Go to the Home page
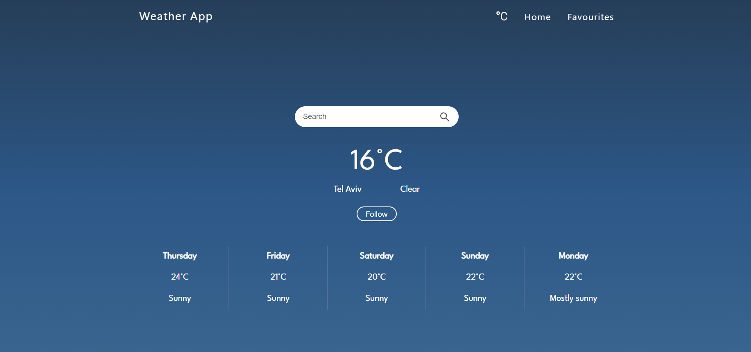This screenshot has width=751, height=352. pyautogui.click(x=537, y=17)
